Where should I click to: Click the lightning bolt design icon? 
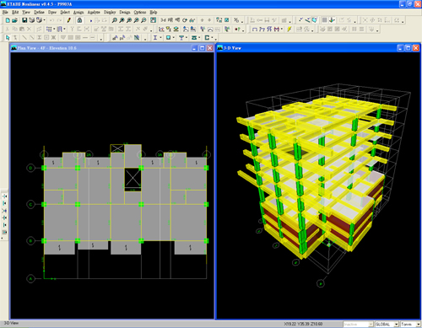(x=289, y=29)
